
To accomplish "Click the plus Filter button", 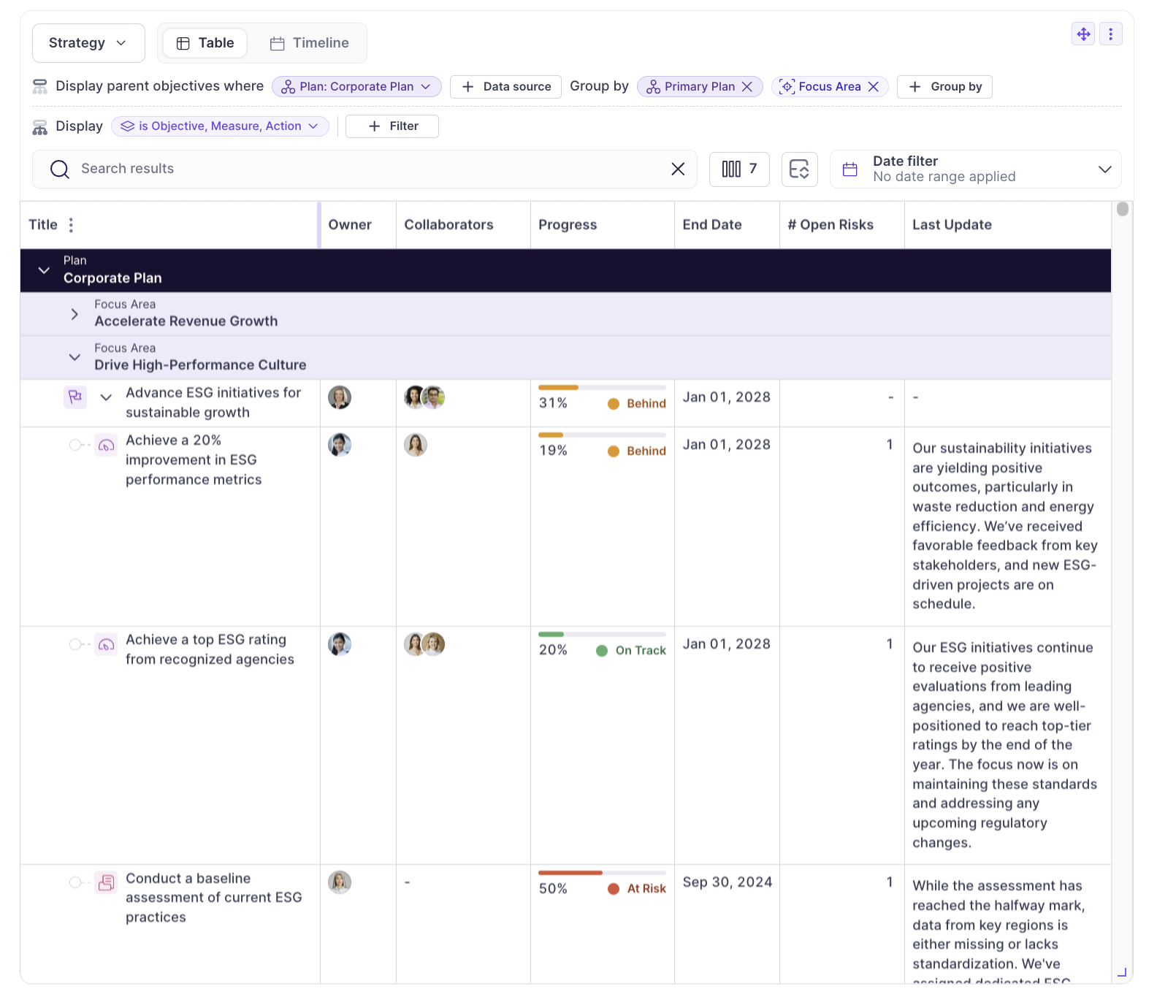I will (392, 126).
